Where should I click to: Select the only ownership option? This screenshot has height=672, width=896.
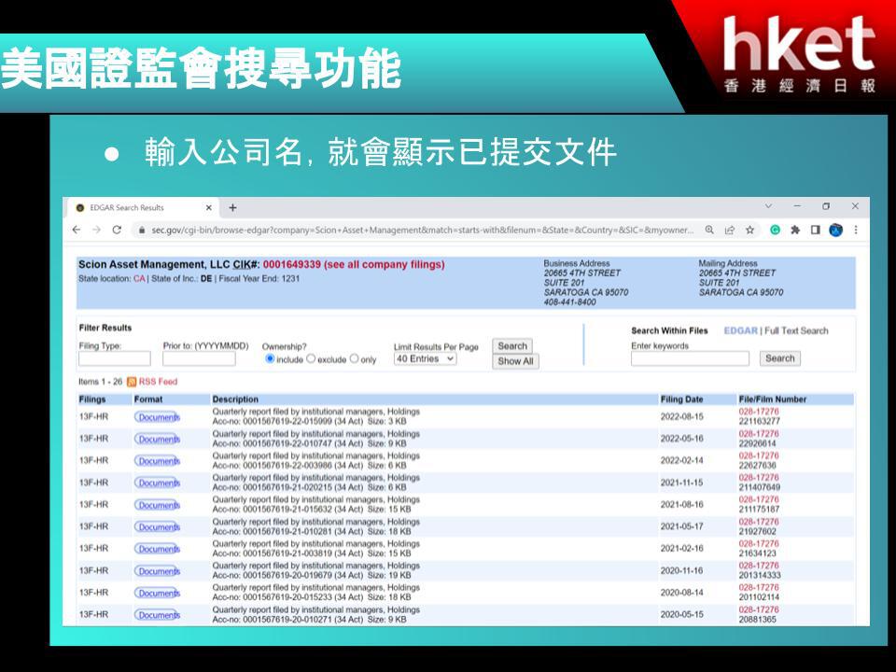tap(355, 358)
